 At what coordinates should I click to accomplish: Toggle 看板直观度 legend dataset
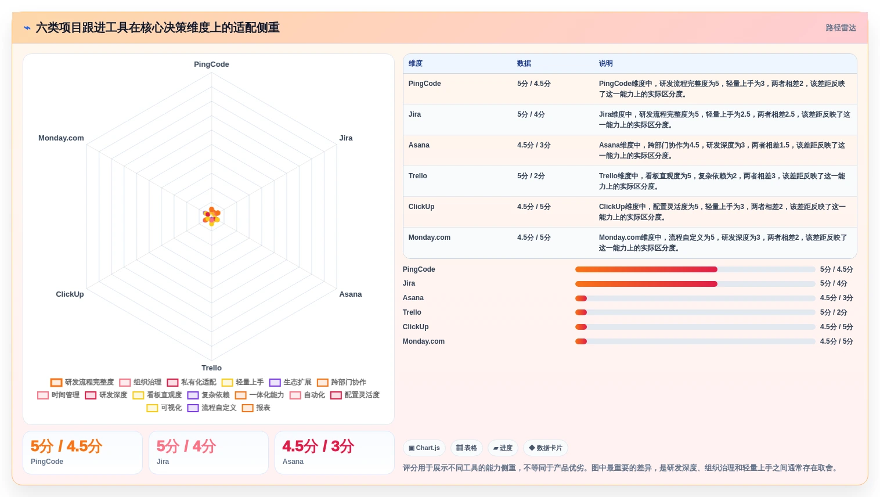(x=157, y=395)
